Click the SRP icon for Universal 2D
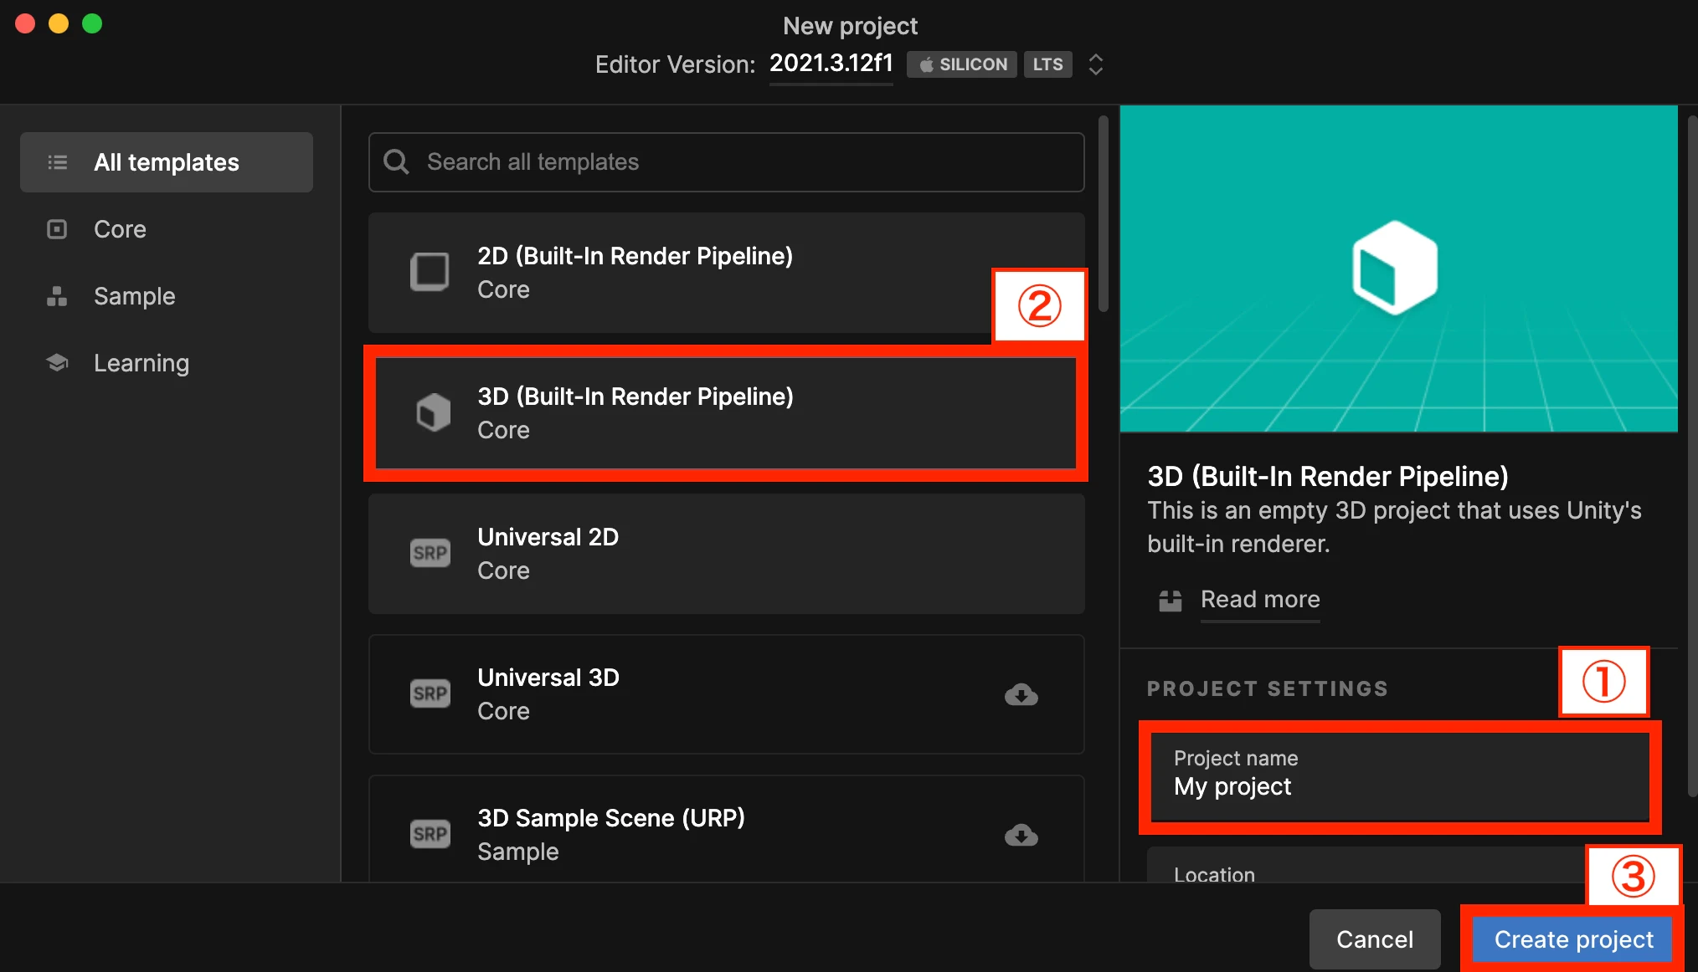This screenshot has width=1698, height=972. pyautogui.click(x=430, y=553)
